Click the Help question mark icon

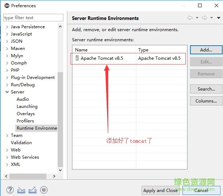10,189
